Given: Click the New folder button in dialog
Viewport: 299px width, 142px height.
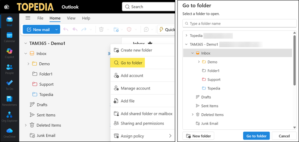Looking at the screenshot, I should (198, 136).
